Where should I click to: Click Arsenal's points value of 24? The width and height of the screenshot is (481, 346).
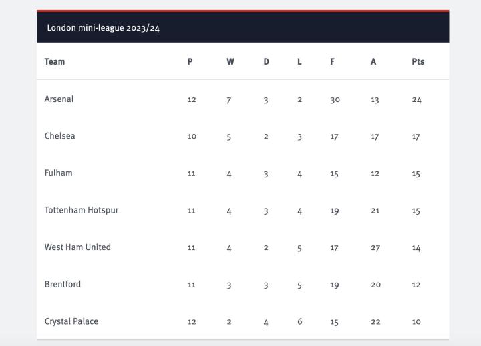coord(416,100)
